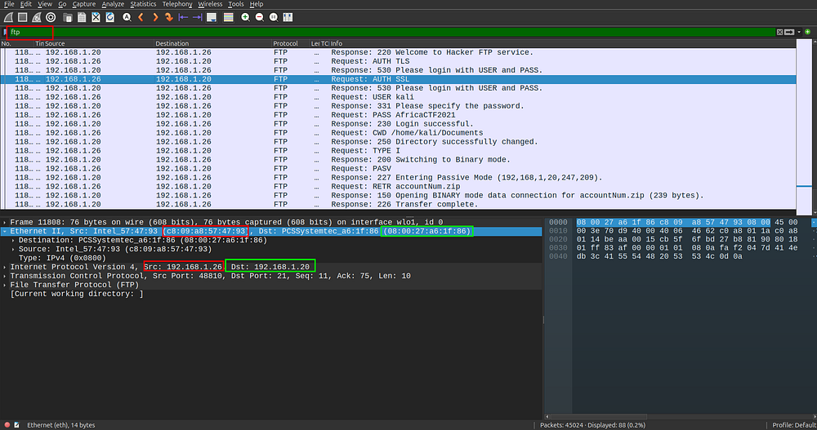Image resolution: width=817 pixels, height=430 pixels.
Task: Click the find packet magnifier icon
Action: (x=127, y=16)
